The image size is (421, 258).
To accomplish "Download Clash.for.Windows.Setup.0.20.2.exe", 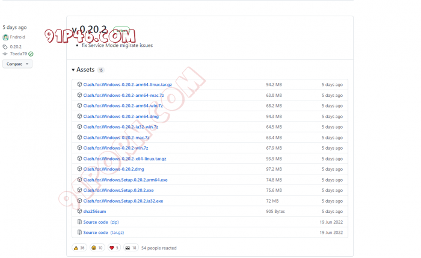I will point(118,190).
